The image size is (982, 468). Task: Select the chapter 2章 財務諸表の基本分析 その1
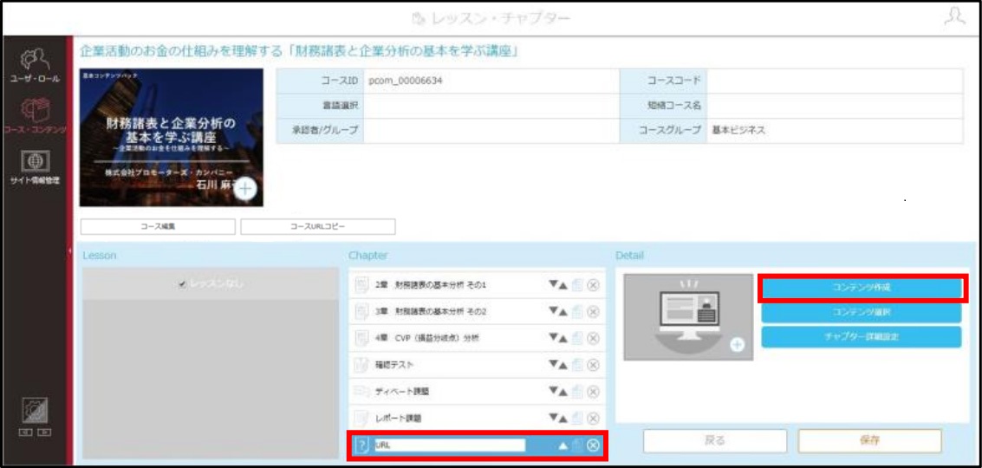(477, 285)
